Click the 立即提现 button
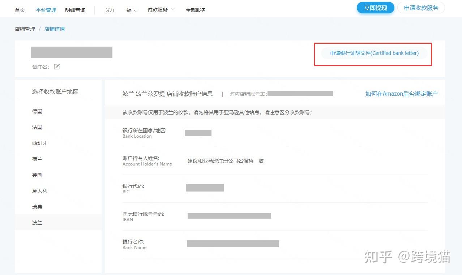The width and height of the screenshot is (462, 275). (x=375, y=8)
